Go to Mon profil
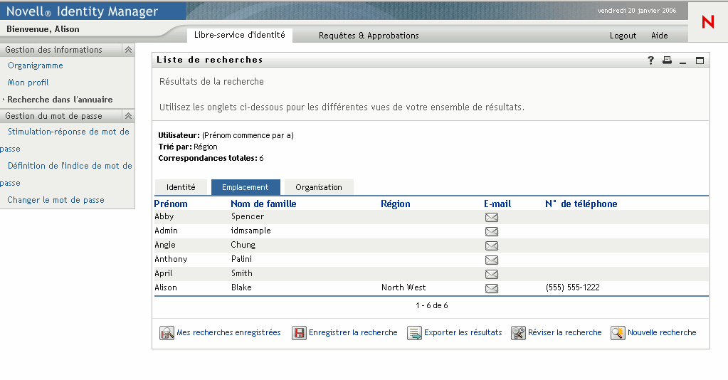This screenshot has width=728, height=380. pyautogui.click(x=28, y=83)
